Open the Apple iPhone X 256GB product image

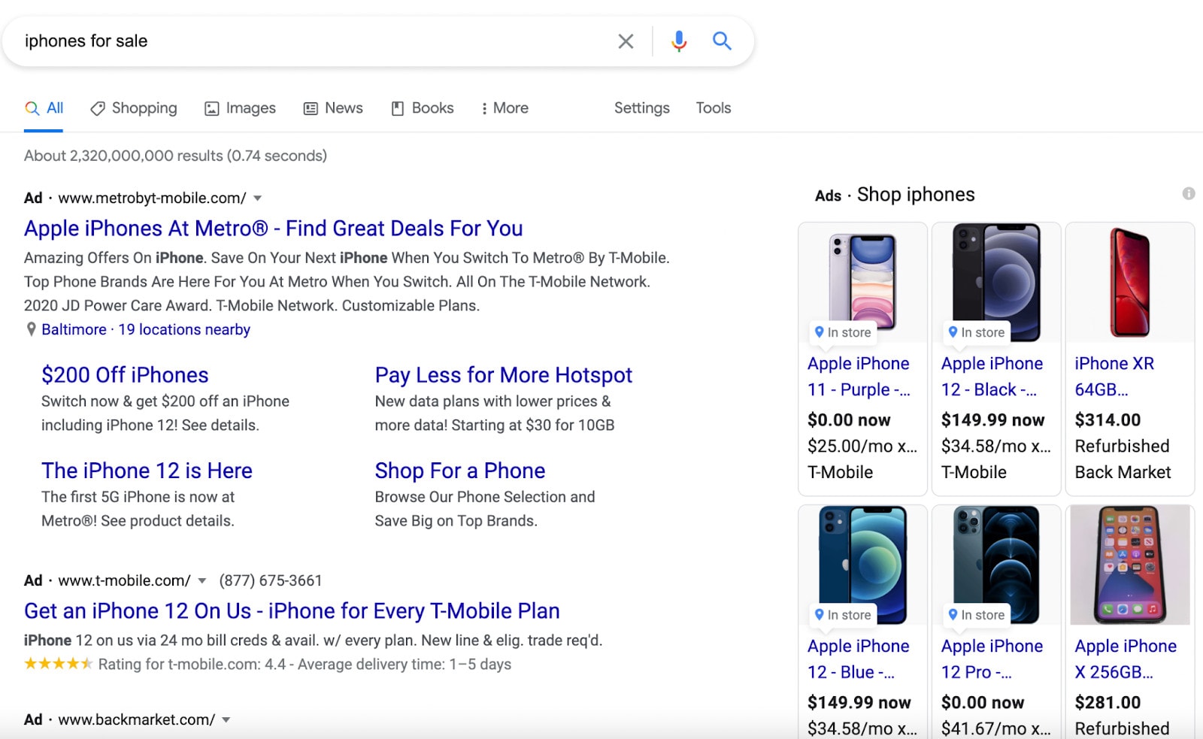click(x=1130, y=565)
